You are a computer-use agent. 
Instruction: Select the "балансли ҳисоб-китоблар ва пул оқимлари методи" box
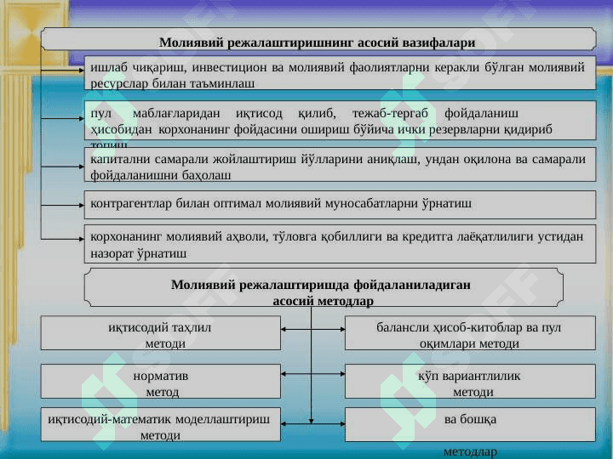[470, 333]
